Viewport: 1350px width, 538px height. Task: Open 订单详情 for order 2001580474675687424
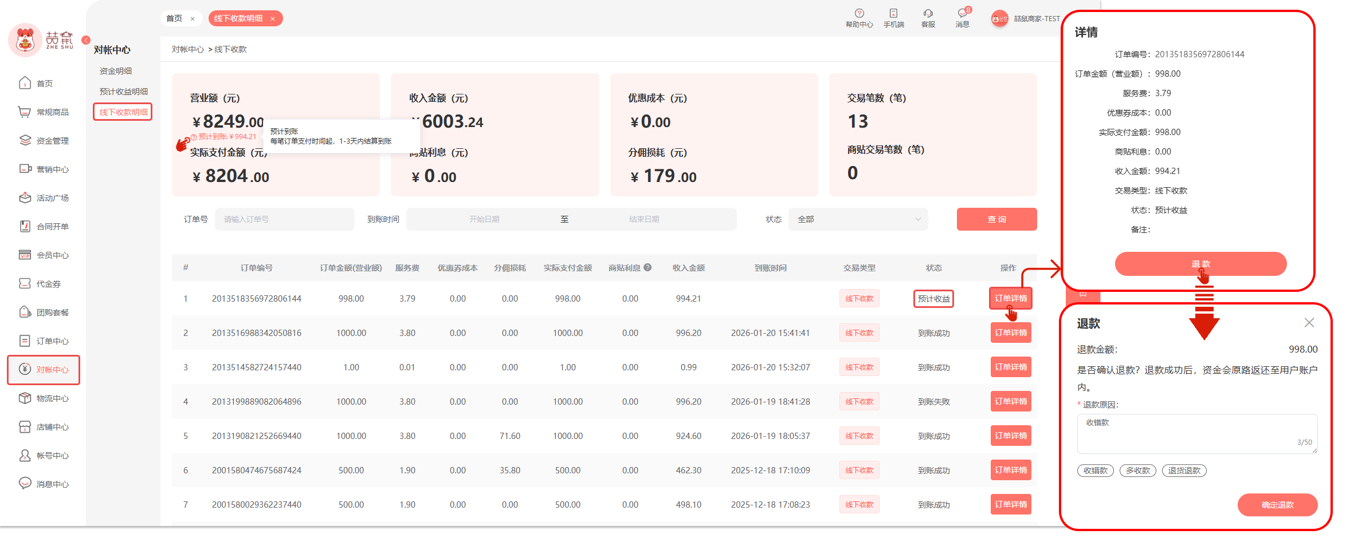1011,470
